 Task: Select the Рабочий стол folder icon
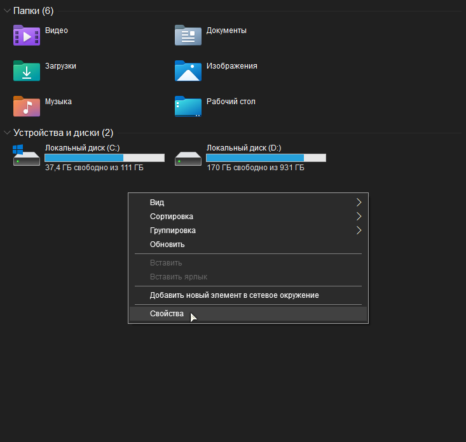tap(188, 107)
